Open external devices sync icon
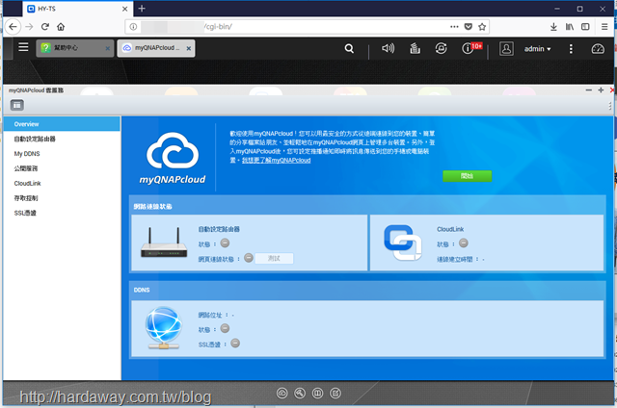This screenshot has width=617, height=408. [442, 48]
